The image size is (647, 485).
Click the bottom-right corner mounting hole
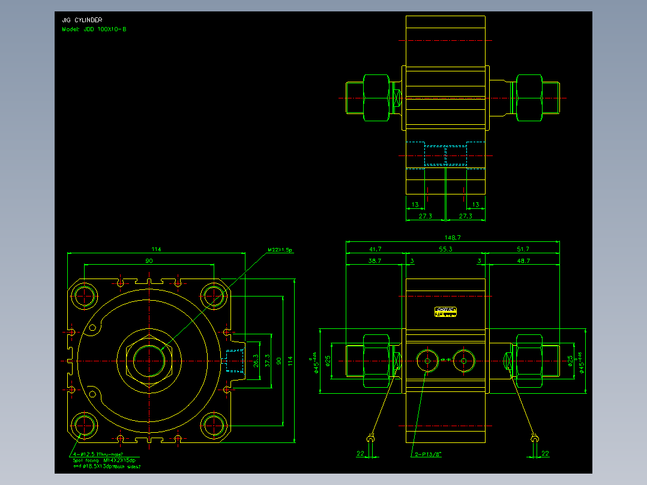coord(214,426)
